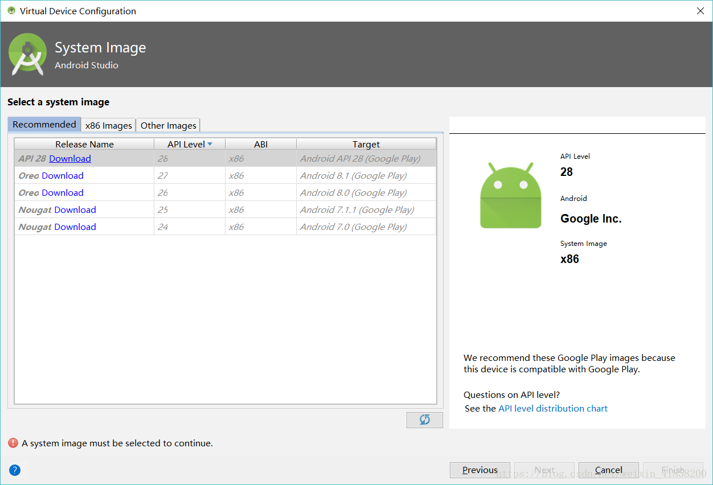This screenshot has width=713, height=485.
Task: Select the Android API 28 (Google Play) row
Action: pos(226,158)
